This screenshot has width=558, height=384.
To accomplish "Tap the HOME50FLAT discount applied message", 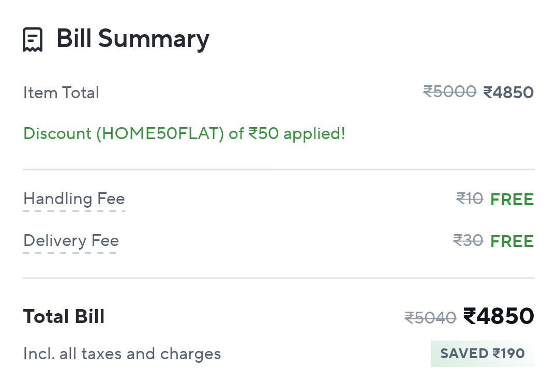I will pyautogui.click(x=184, y=134).
